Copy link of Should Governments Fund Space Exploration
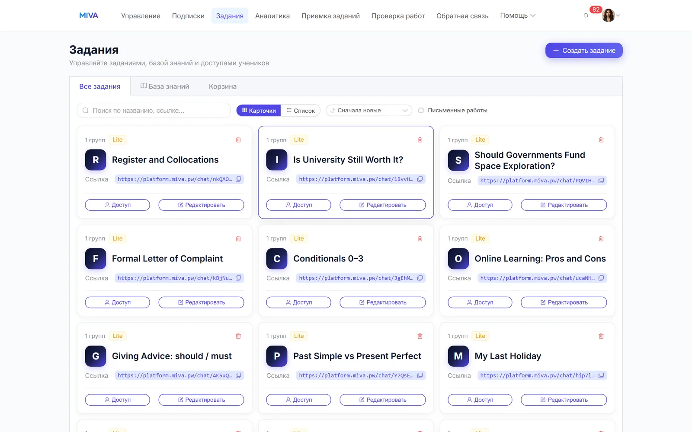 point(601,181)
